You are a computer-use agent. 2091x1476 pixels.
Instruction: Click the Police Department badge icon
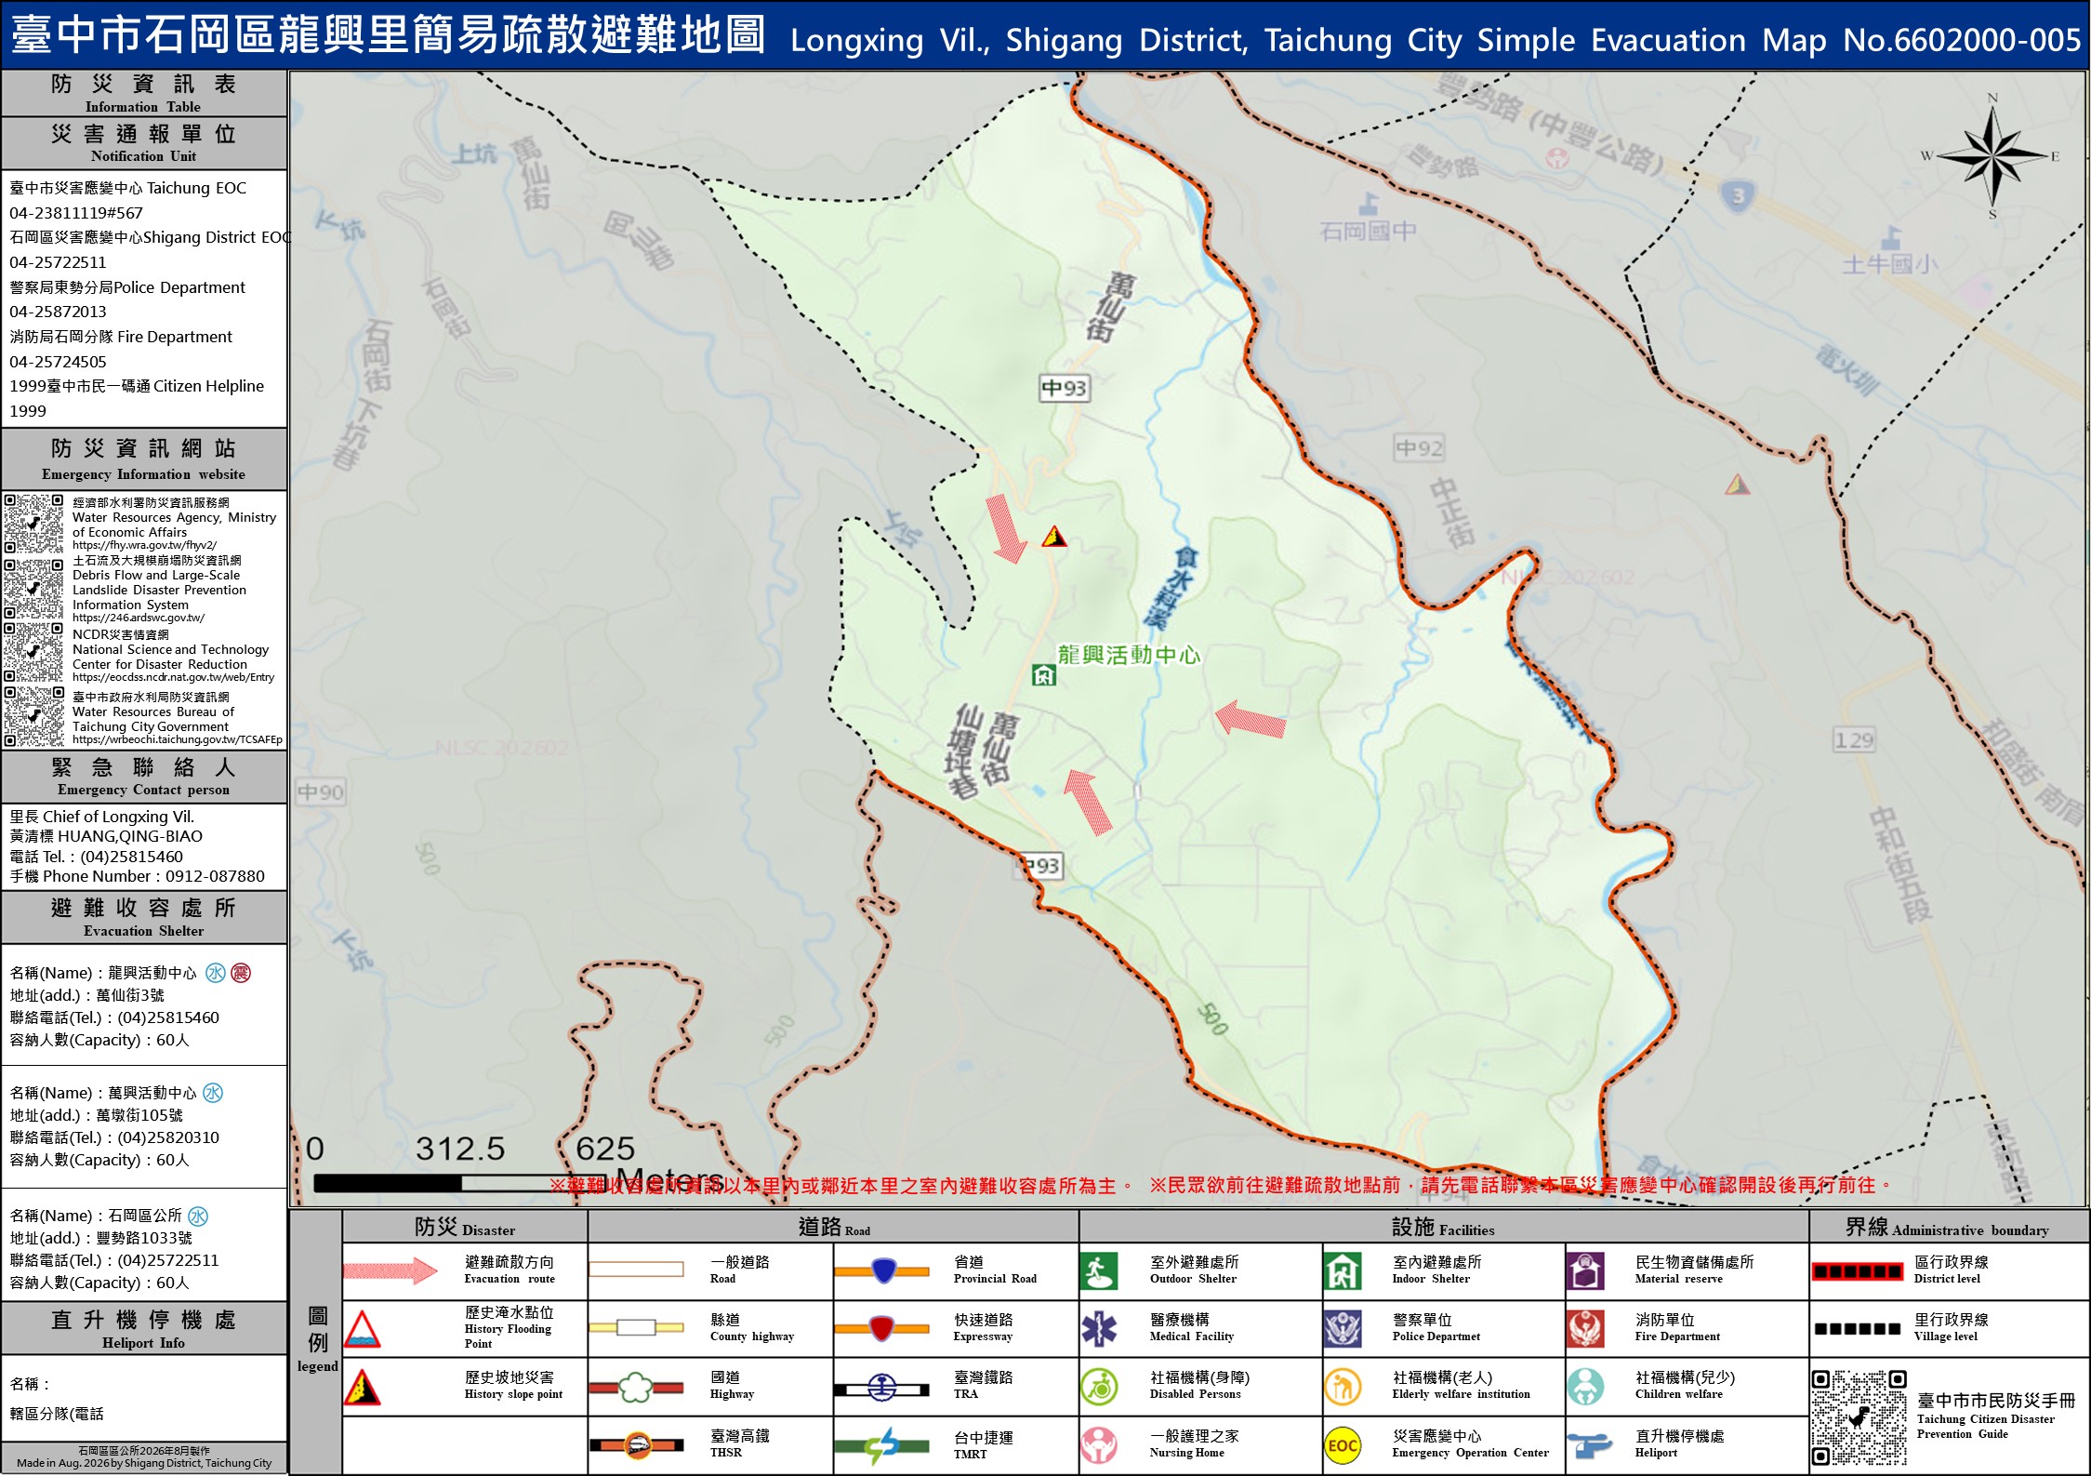coord(1342,1329)
